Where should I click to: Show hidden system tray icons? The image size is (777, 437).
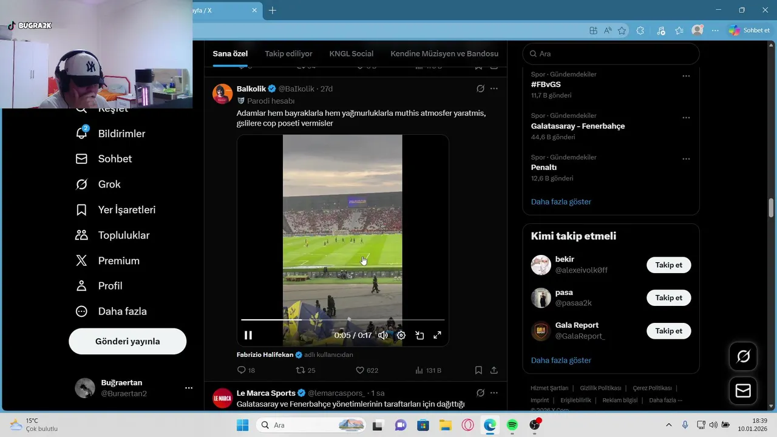(x=669, y=425)
